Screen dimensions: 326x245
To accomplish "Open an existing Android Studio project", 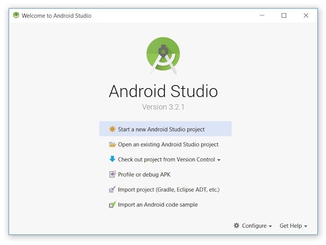I will [x=168, y=144].
